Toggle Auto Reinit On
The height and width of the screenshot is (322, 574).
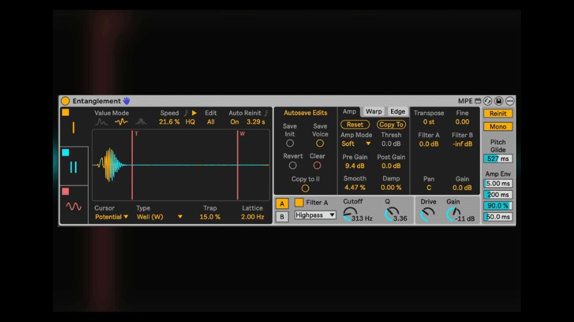pos(234,122)
